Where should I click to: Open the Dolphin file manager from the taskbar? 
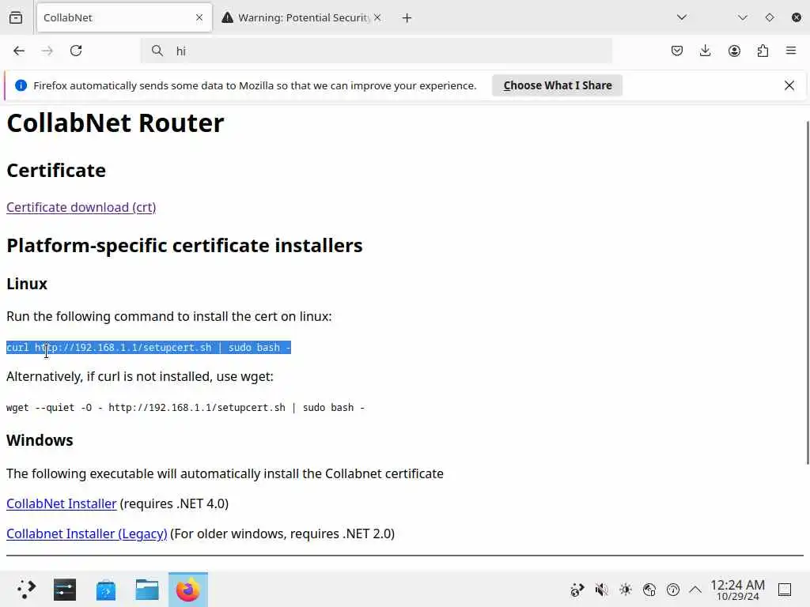[x=146, y=590]
